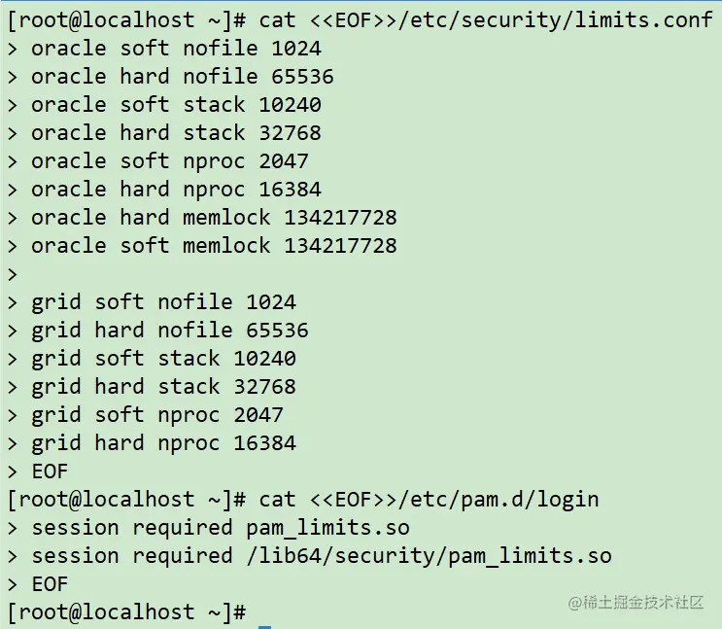Click the 'grid soft nproc 2047' line
Image resolution: width=722 pixels, height=629 pixels.
coord(157,416)
